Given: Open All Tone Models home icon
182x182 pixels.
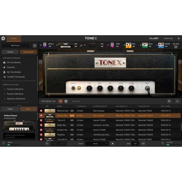Looking at the screenshot, I should pos(4,62).
